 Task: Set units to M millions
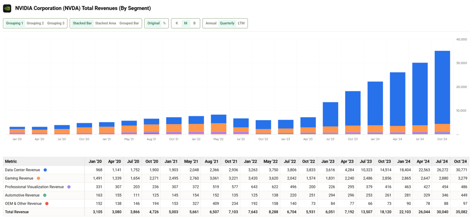(186, 23)
